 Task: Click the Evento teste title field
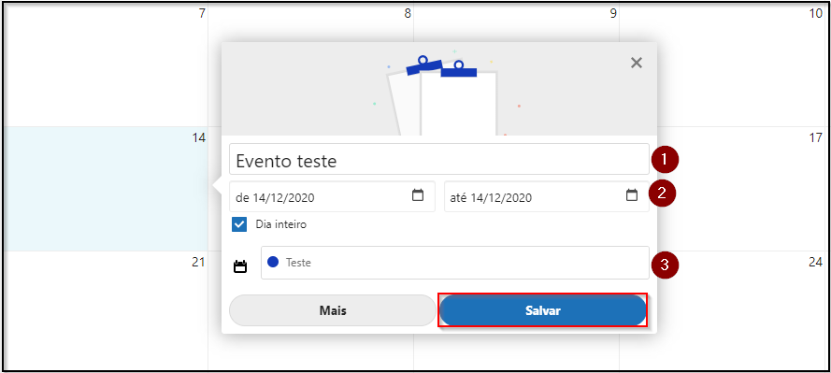click(x=438, y=159)
